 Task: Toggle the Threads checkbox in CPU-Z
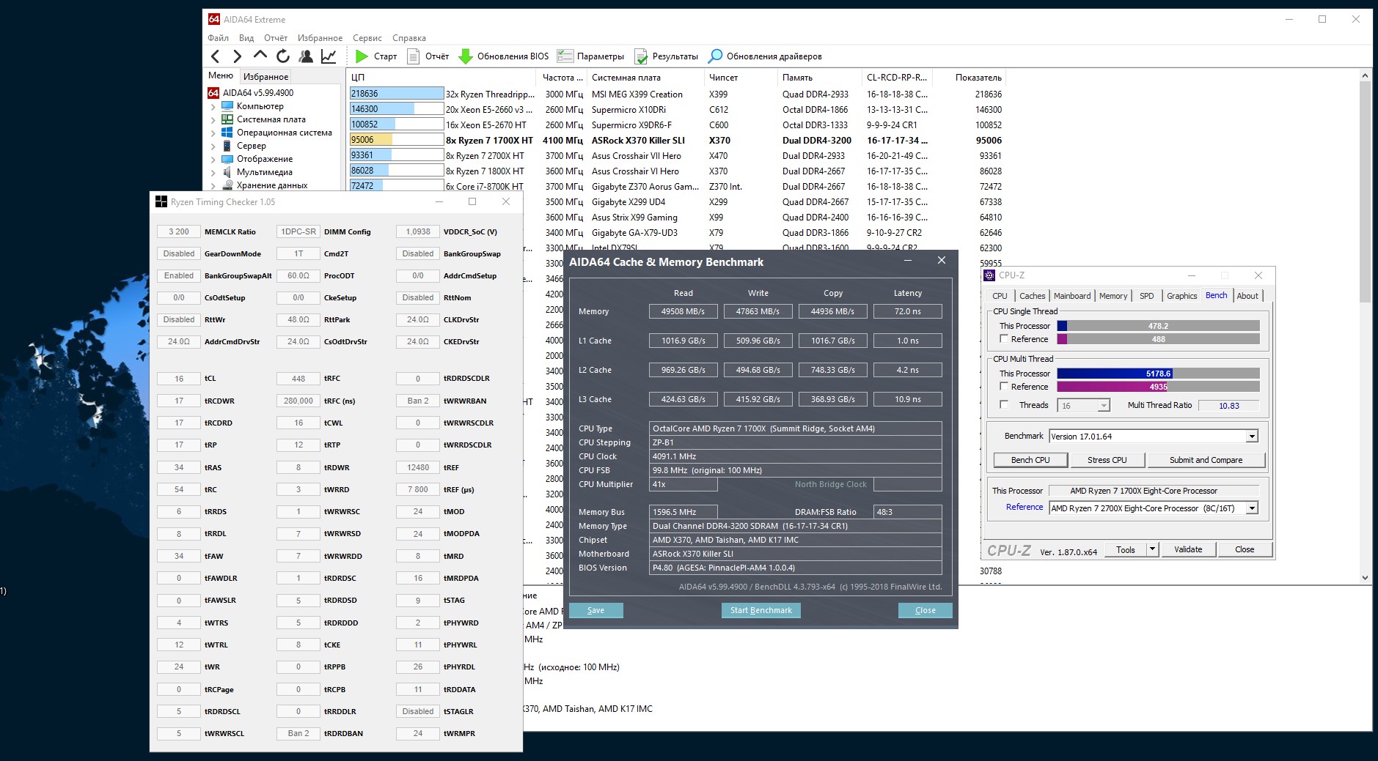[1004, 405]
